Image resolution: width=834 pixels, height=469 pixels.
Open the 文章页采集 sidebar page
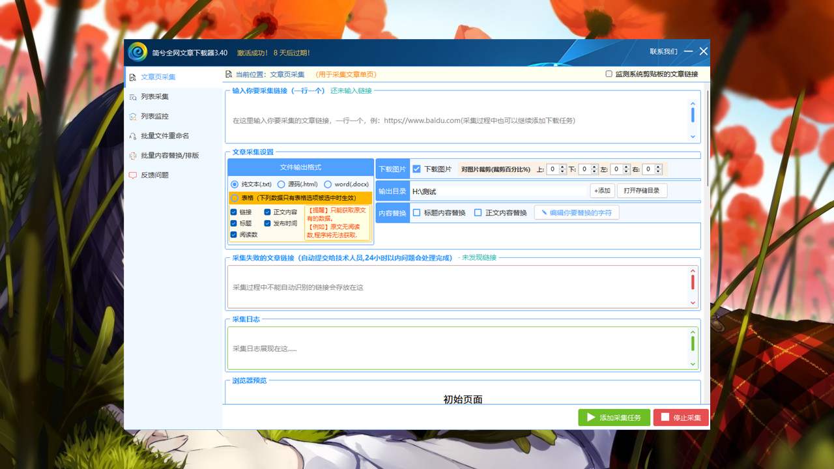[x=173, y=77]
